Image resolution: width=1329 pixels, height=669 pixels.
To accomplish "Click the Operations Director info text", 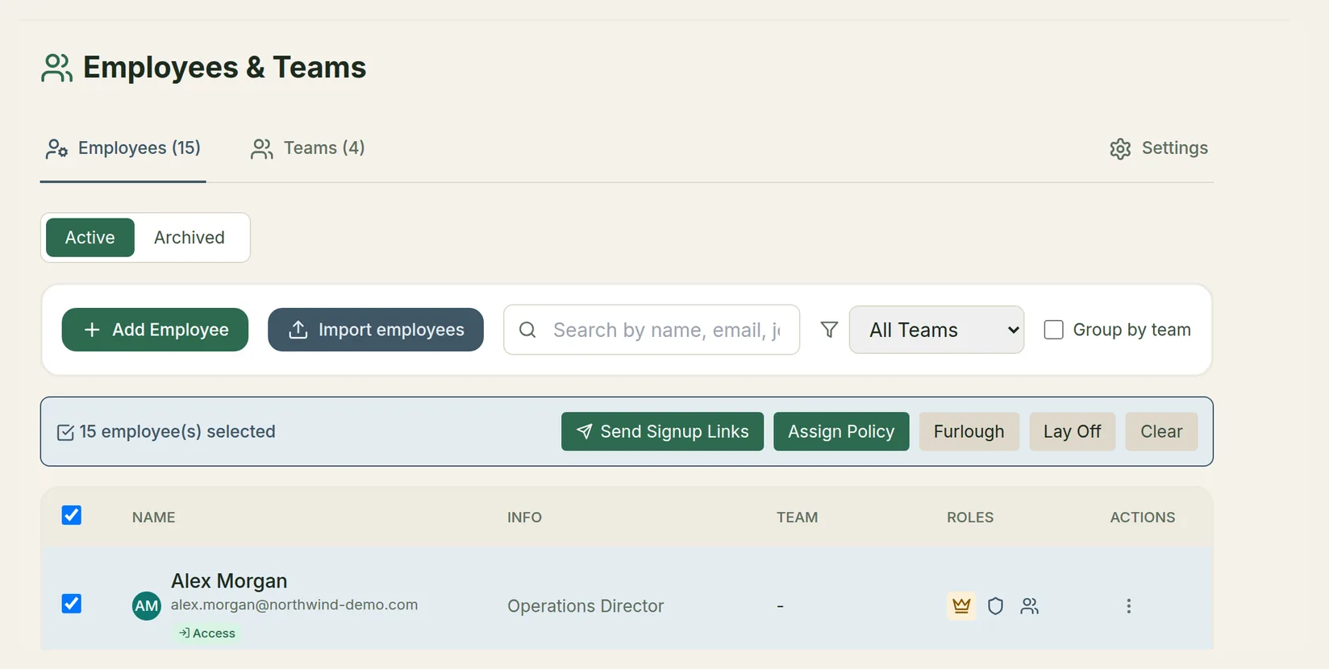I will (585, 606).
